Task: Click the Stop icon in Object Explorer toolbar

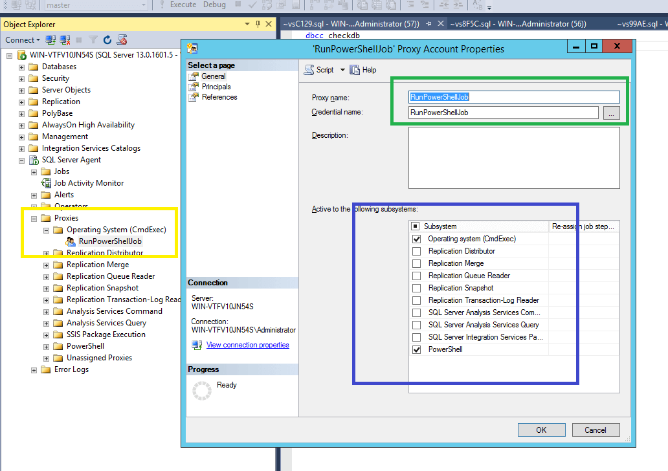Action: pos(79,40)
